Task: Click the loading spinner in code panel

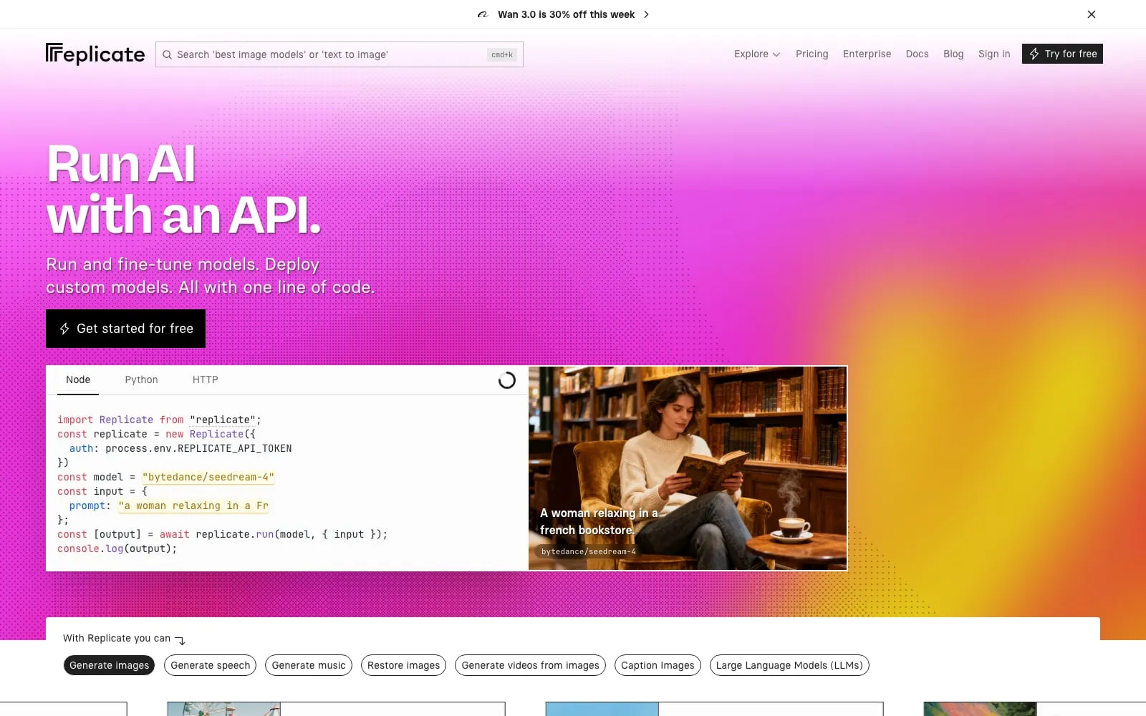Action: coord(507,380)
